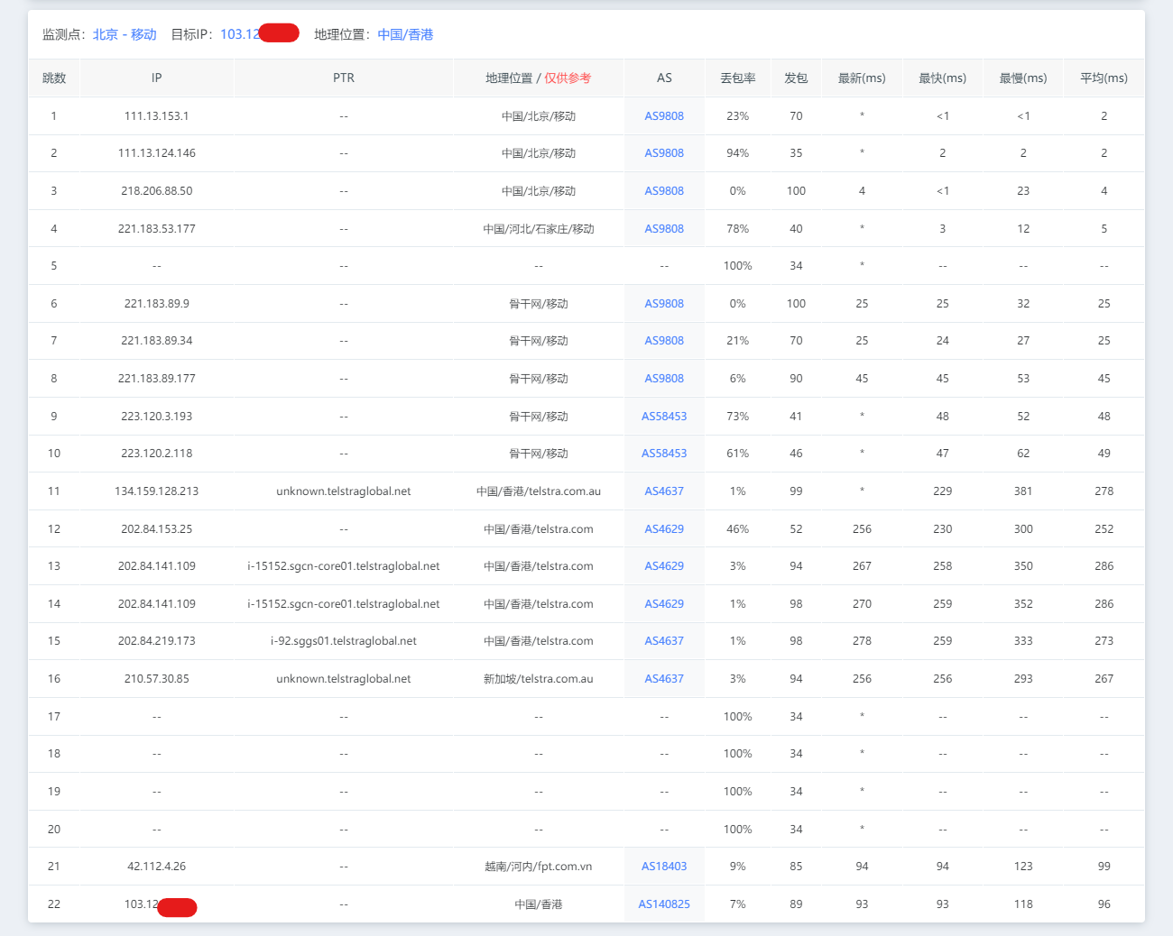The width and height of the screenshot is (1173, 936).
Task: Select the IP cell 221.183.89.177
Action: 157,379
